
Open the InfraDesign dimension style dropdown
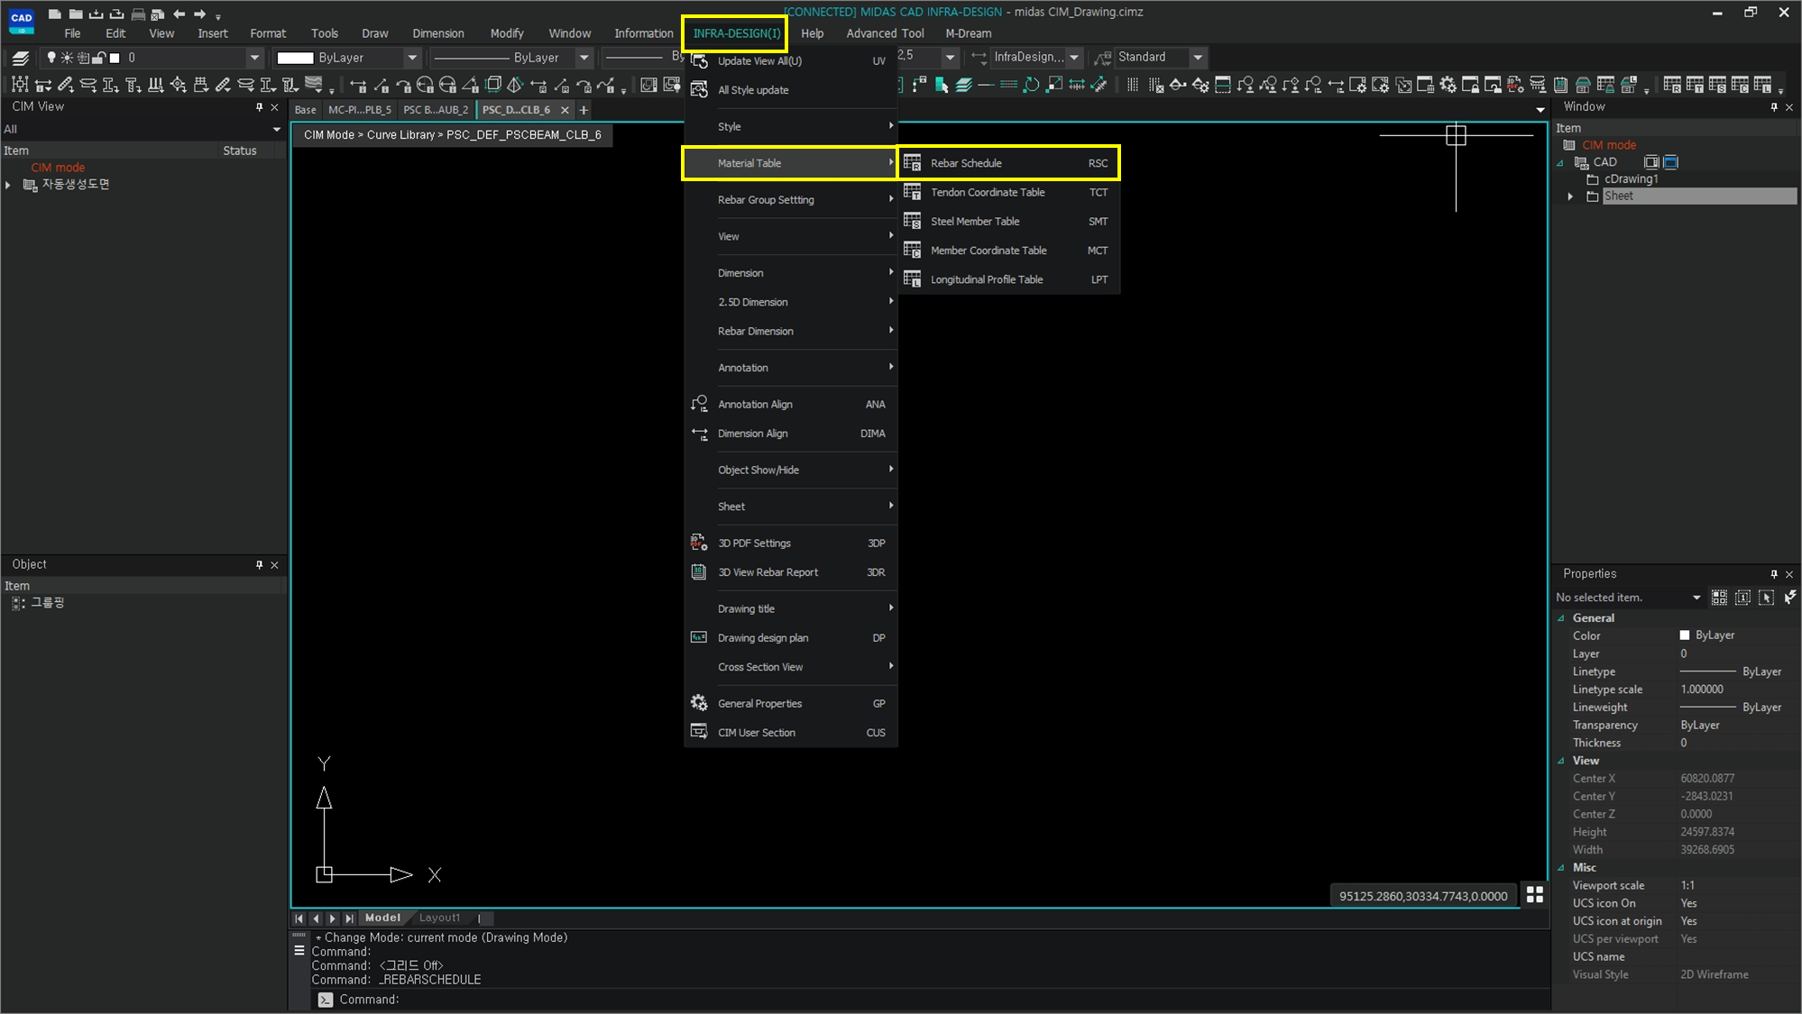[1073, 57]
